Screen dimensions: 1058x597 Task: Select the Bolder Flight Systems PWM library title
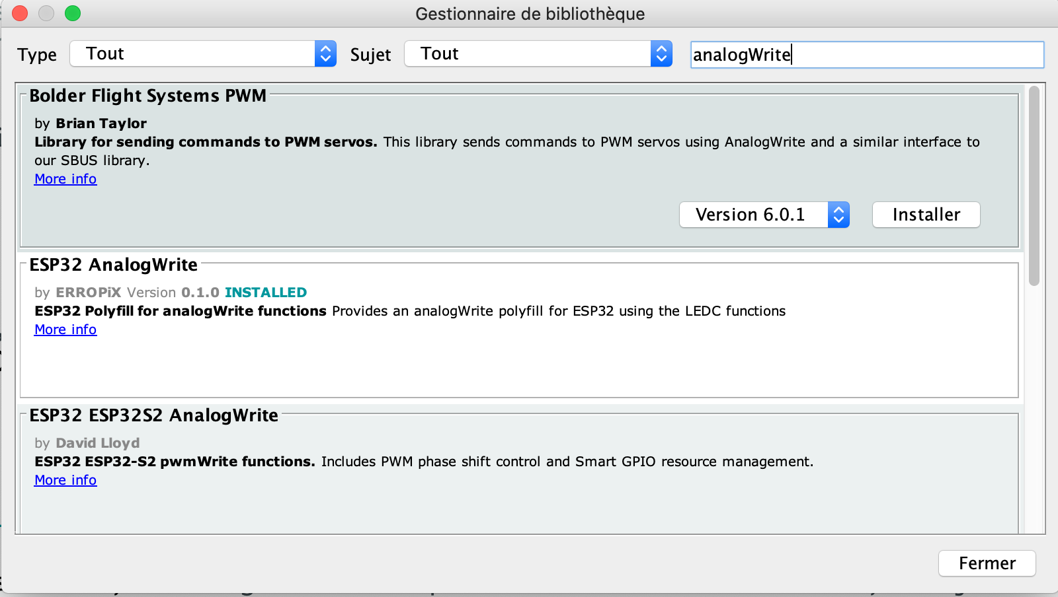click(x=147, y=96)
